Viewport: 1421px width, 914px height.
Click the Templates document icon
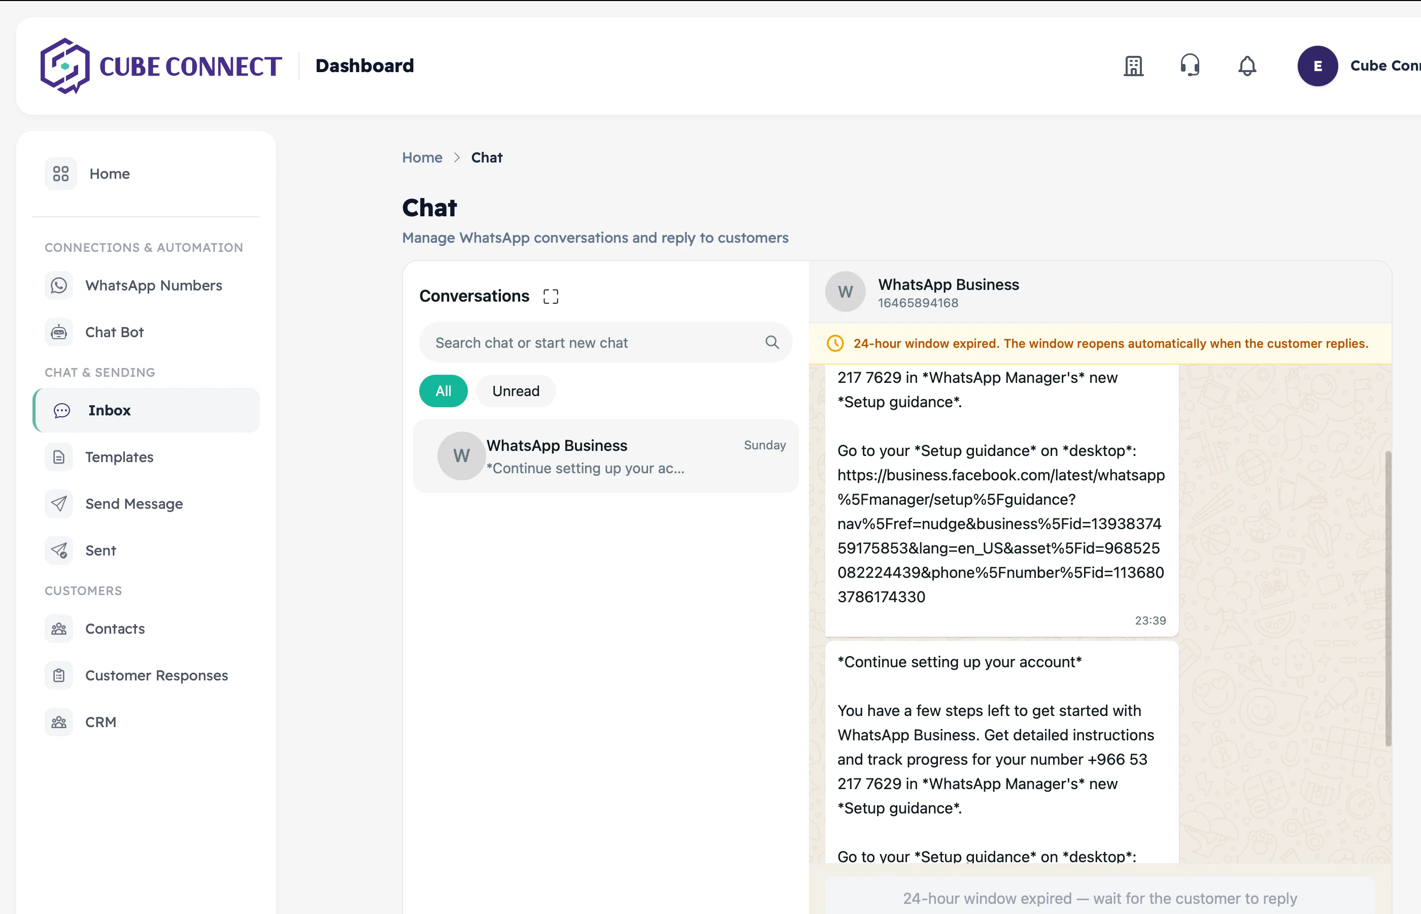59,457
